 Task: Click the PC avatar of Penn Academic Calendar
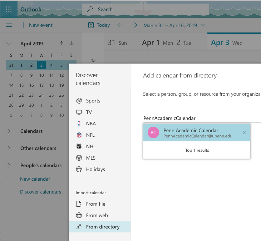(x=153, y=132)
